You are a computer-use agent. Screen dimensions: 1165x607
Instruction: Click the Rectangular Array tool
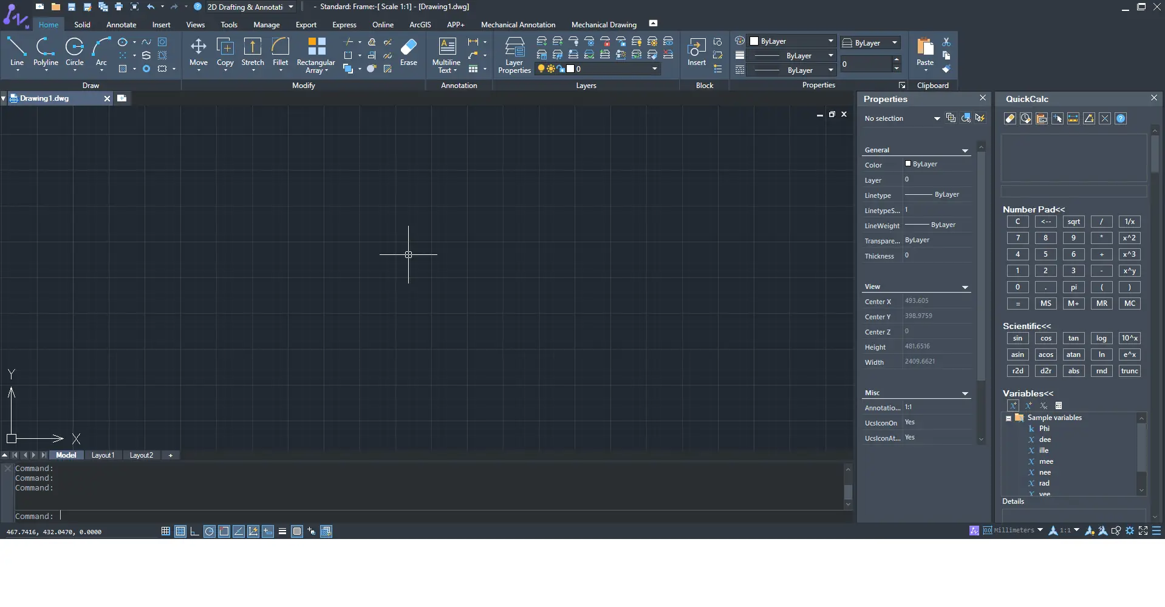(316, 55)
